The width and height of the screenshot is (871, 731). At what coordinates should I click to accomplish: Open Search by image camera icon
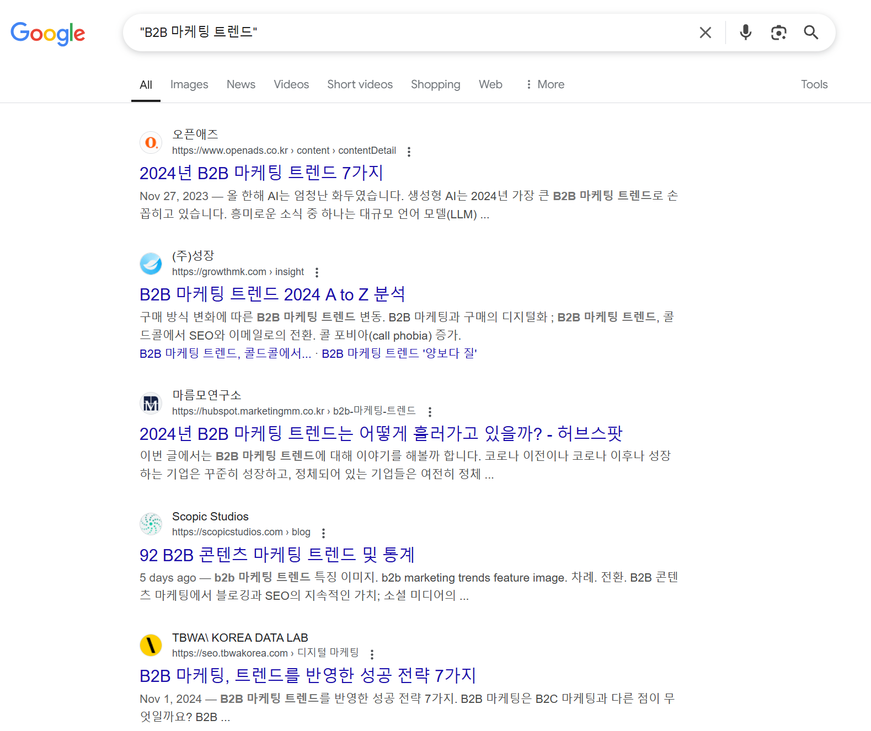pos(778,33)
